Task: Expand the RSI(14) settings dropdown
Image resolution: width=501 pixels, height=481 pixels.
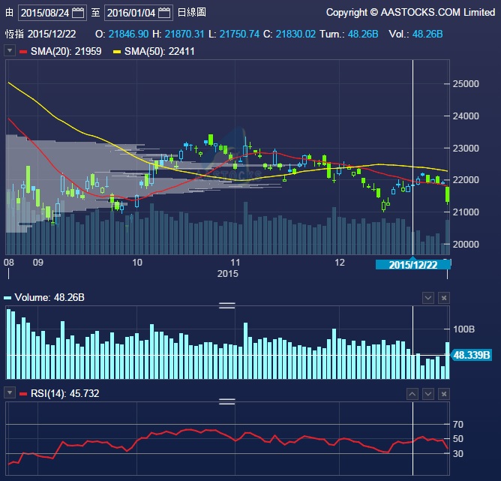Action: coord(10,393)
